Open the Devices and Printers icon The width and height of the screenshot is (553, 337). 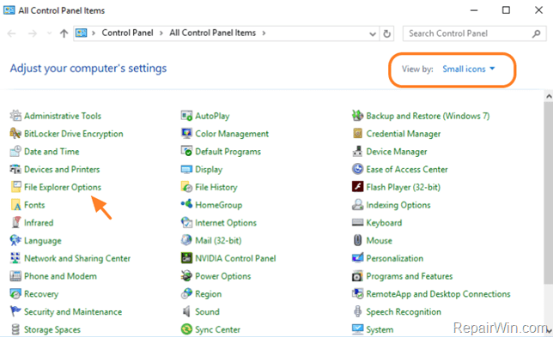pyautogui.click(x=15, y=169)
